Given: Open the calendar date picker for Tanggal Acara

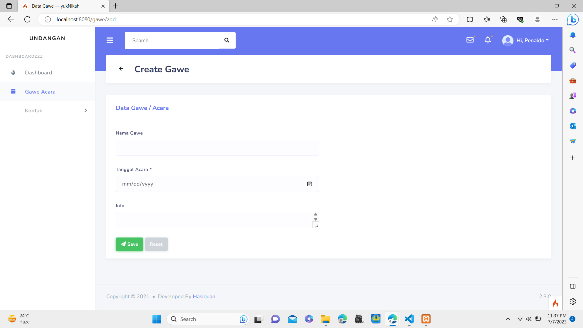Looking at the screenshot, I should tap(310, 184).
